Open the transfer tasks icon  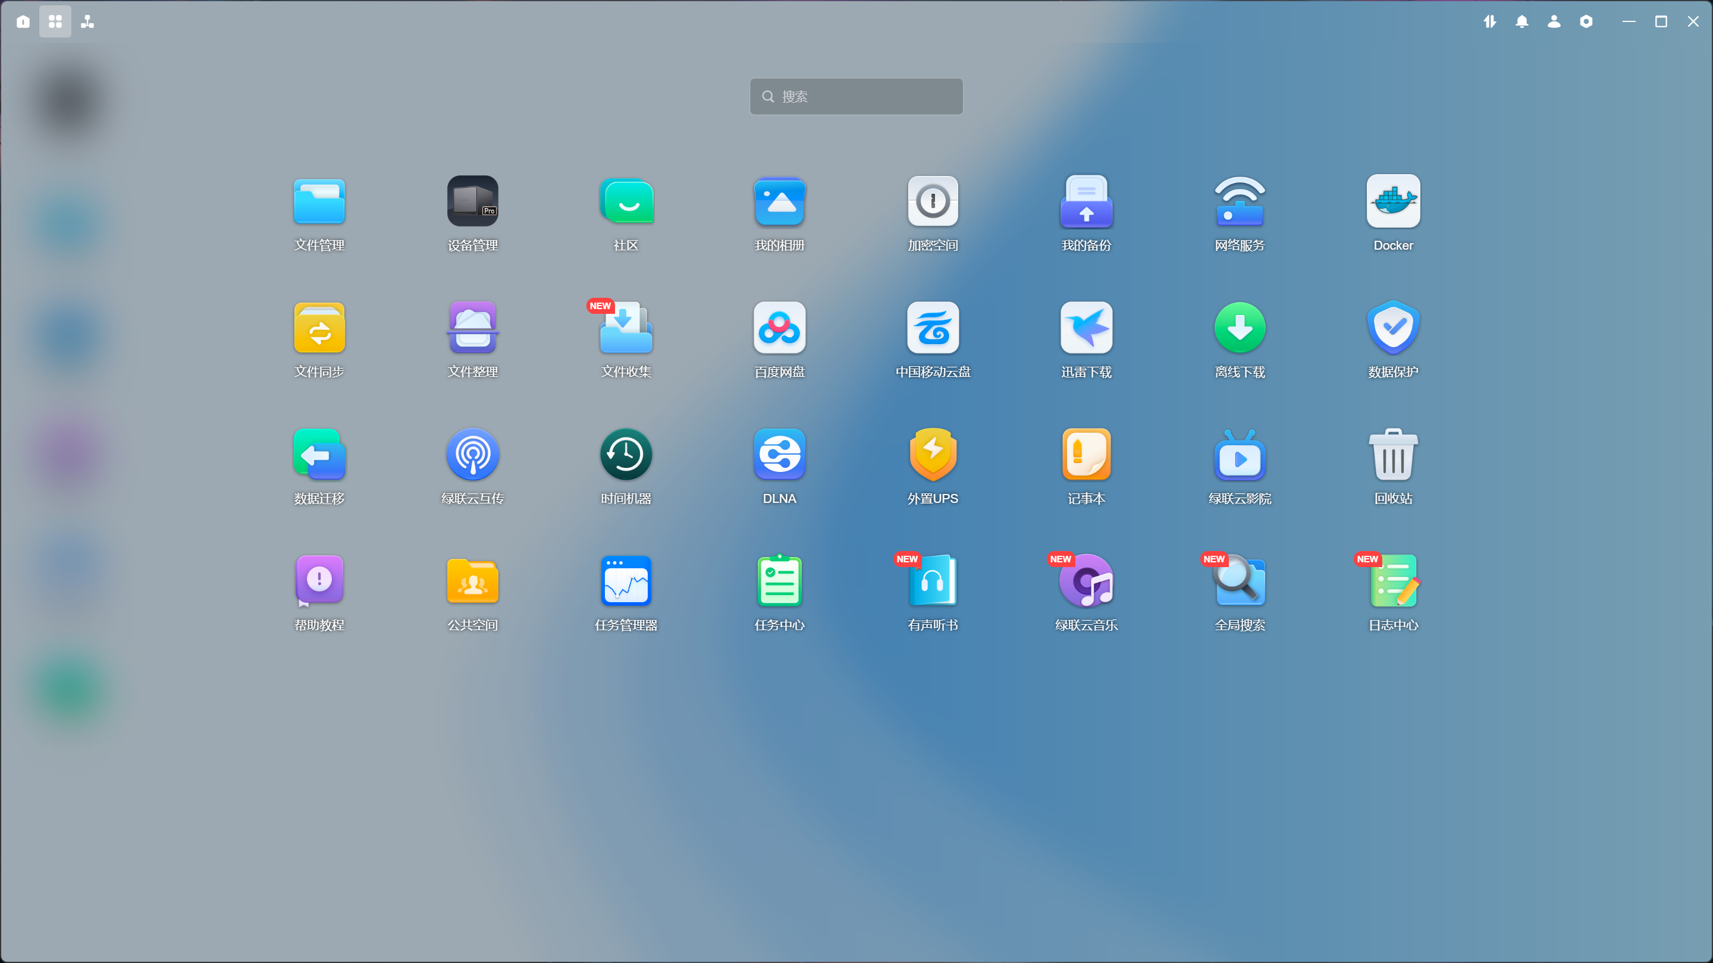(x=1489, y=22)
